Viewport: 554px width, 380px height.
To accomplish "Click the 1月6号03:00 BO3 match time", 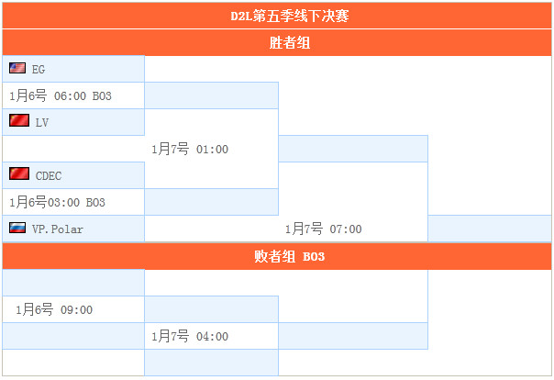I will (57, 202).
